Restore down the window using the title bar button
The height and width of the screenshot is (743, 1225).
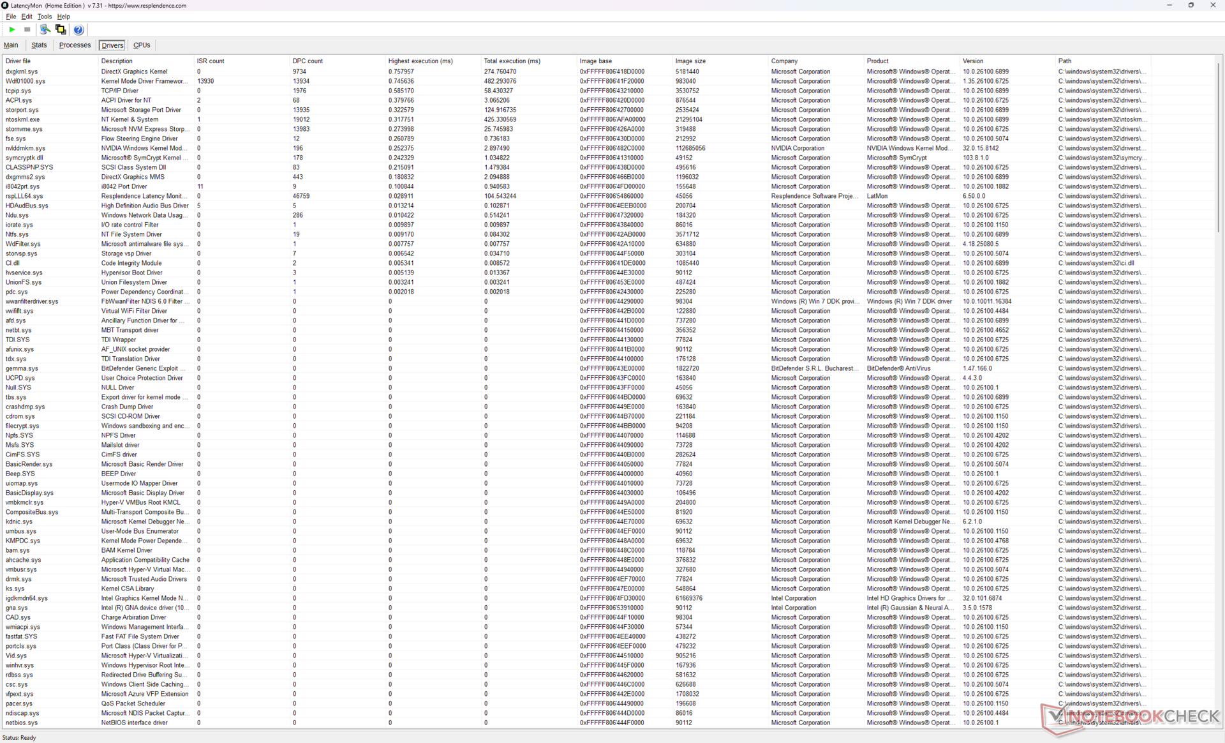pyautogui.click(x=1191, y=5)
